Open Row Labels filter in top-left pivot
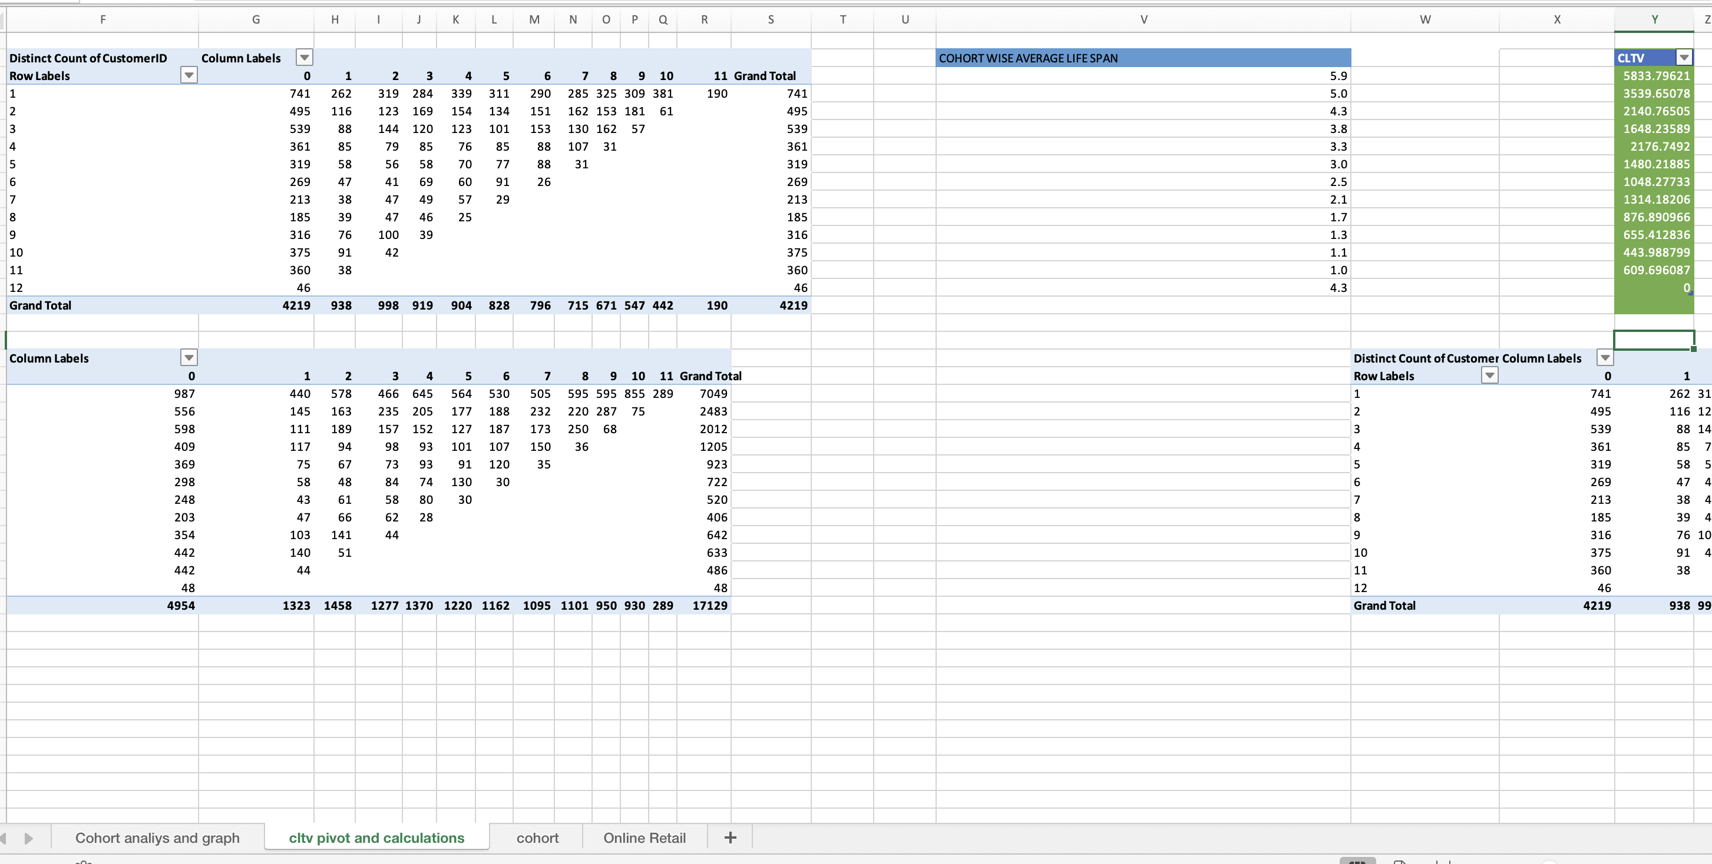This screenshot has width=1712, height=864. 189,75
